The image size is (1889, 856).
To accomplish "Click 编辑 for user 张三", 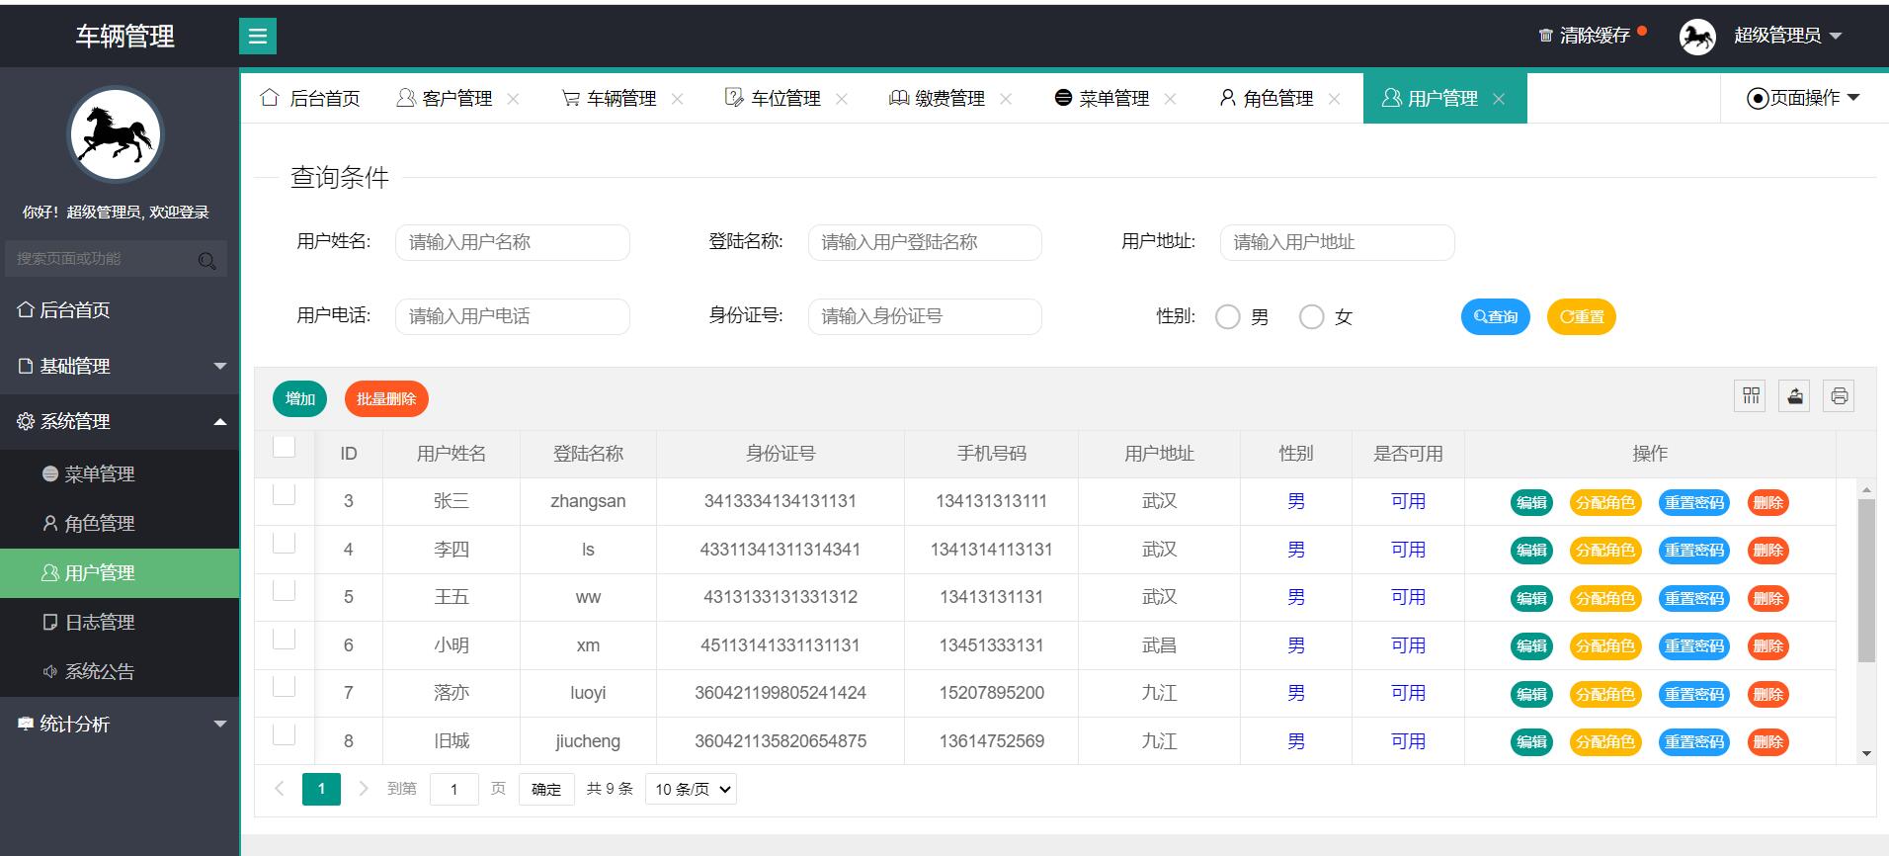I will [1531, 502].
